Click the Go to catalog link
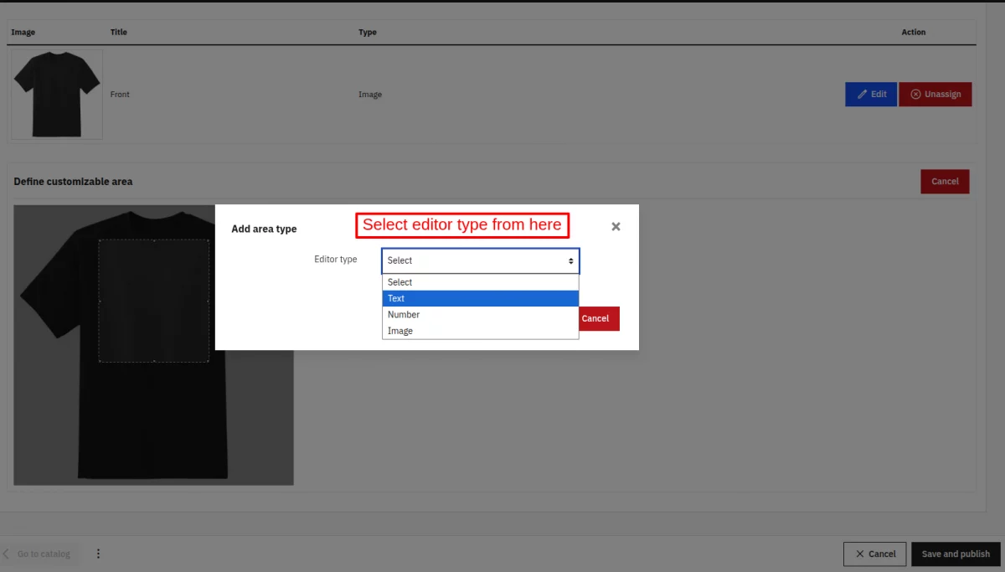The image size is (1005, 572). pyautogui.click(x=44, y=554)
